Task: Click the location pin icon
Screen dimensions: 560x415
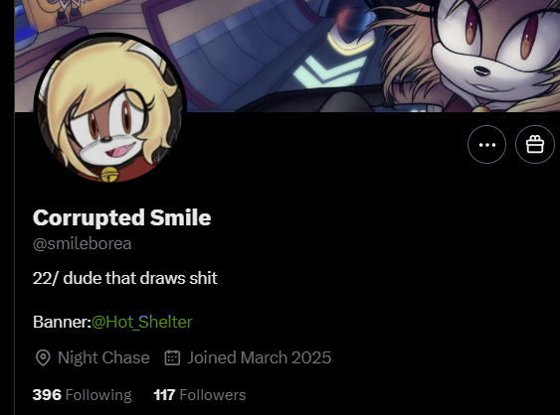Action: tap(43, 357)
